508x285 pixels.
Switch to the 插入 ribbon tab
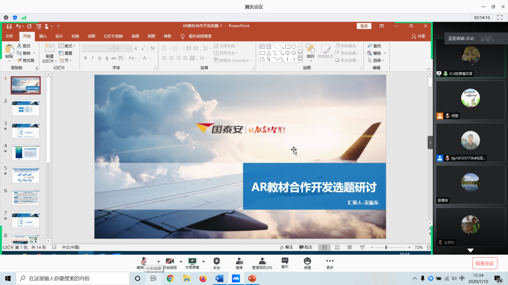pyautogui.click(x=43, y=36)
